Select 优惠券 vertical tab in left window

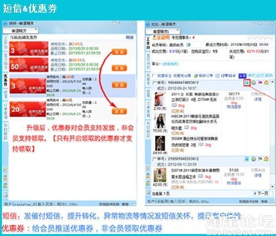click(6, 80)
